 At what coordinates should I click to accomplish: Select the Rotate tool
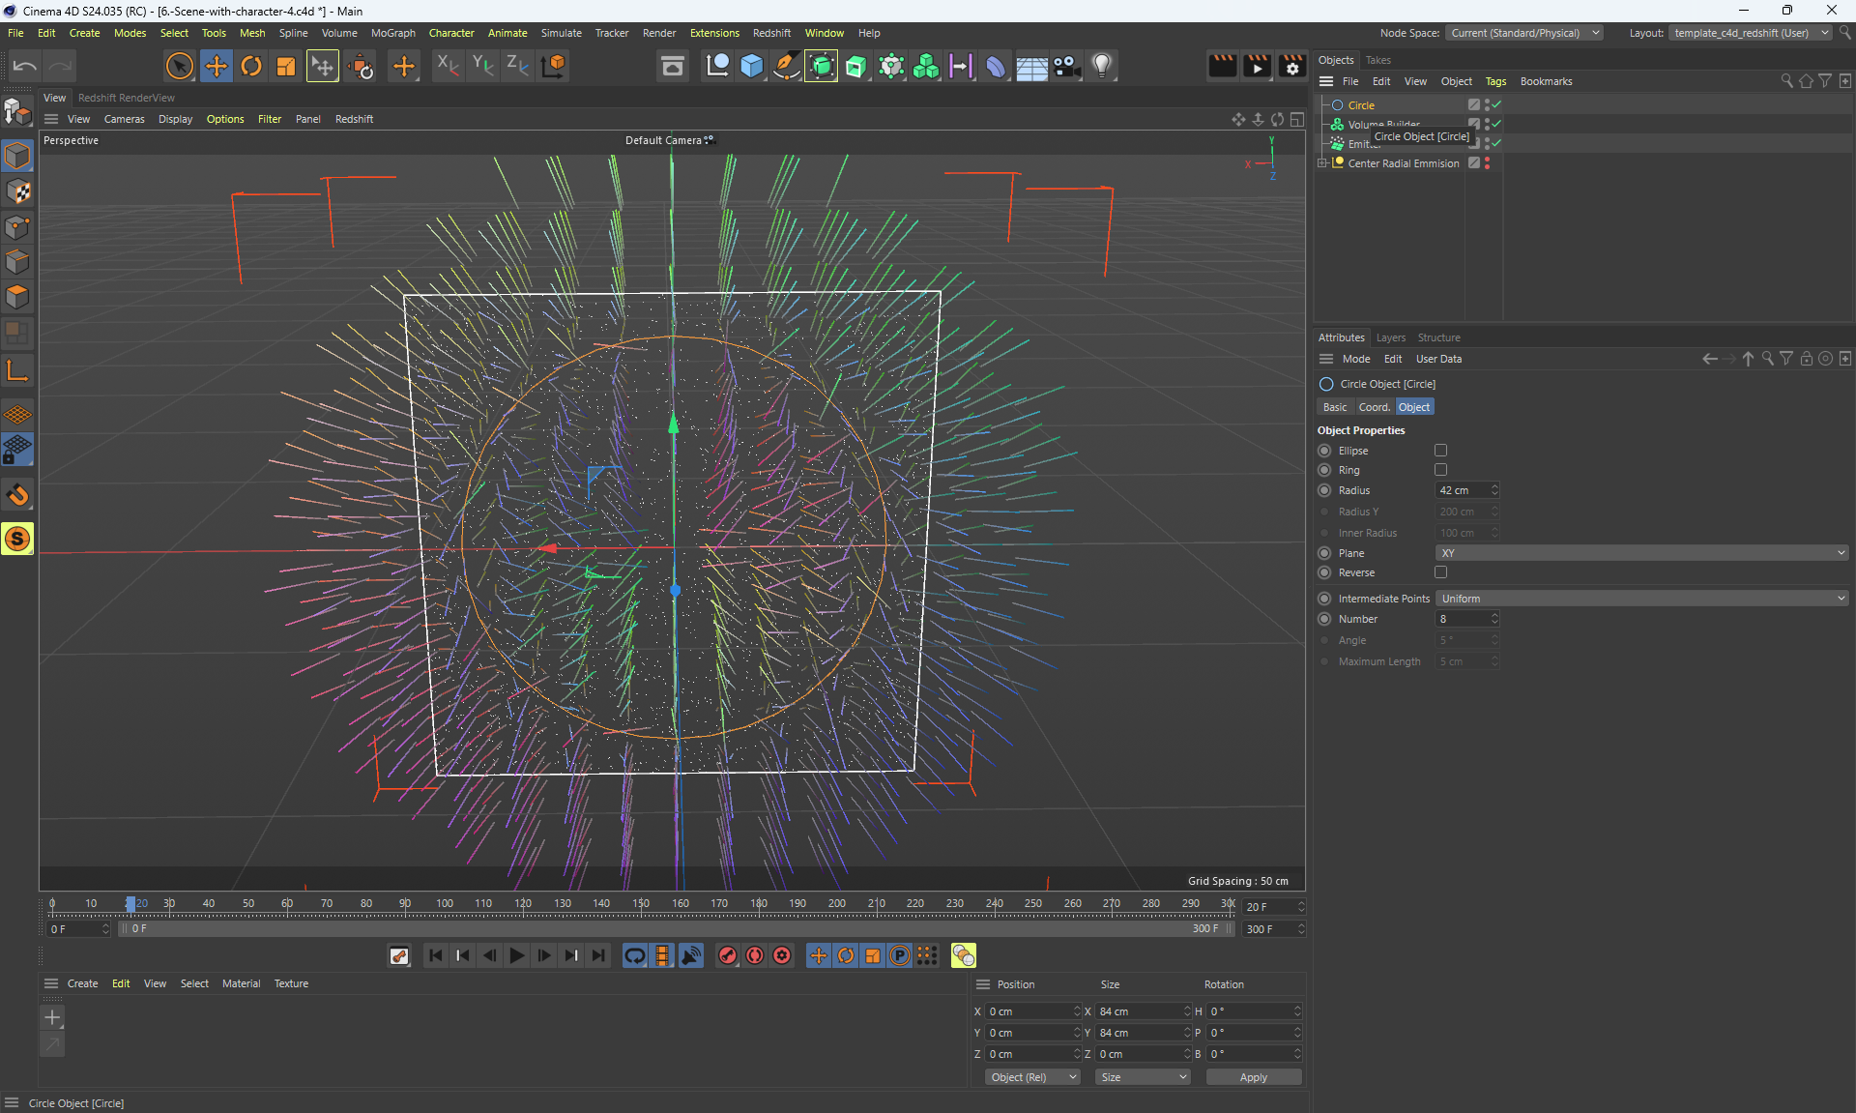(x=251, y=66)
